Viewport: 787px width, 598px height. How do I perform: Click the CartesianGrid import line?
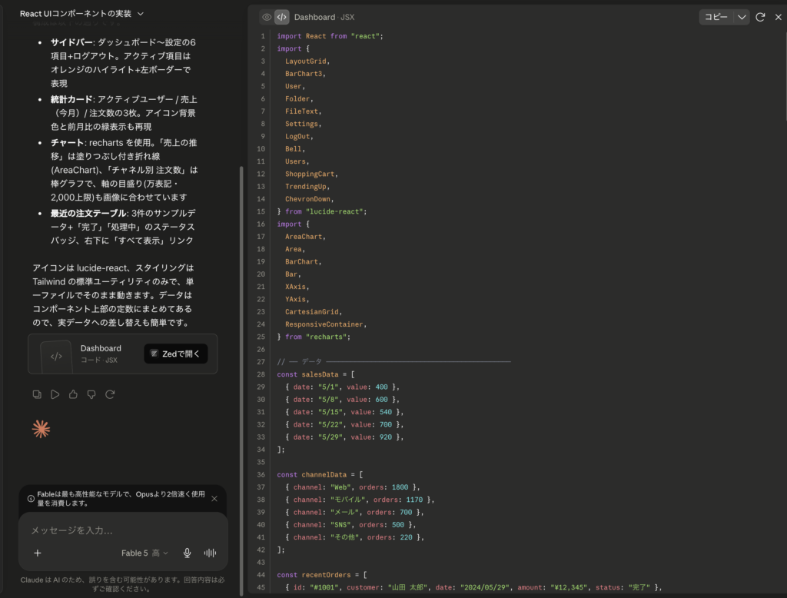coord(314,312)
